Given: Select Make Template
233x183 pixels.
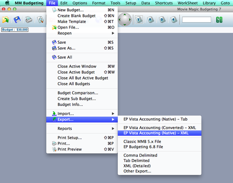Looking at the screenshot, I should point(82,22).
